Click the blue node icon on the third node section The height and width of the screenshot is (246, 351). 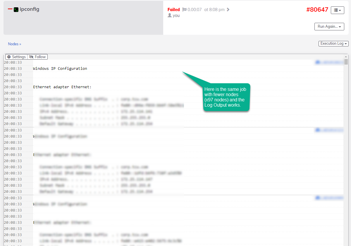(x=317, y=198)
